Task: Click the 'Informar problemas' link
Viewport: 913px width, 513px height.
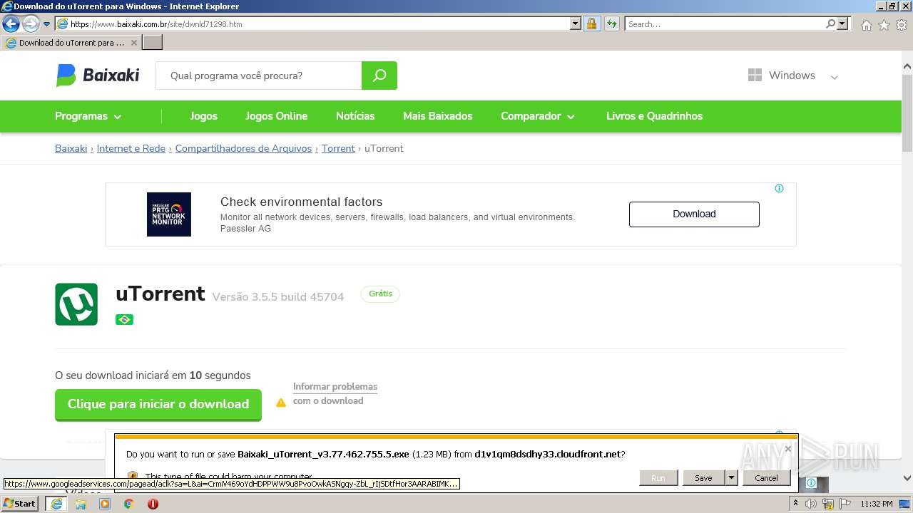Action: [x=335, y=387]
